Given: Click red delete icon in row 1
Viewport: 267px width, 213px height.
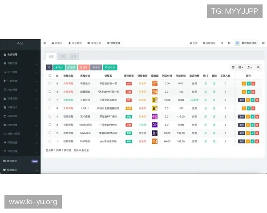Looking at the screenshot, I should (257, 141).
